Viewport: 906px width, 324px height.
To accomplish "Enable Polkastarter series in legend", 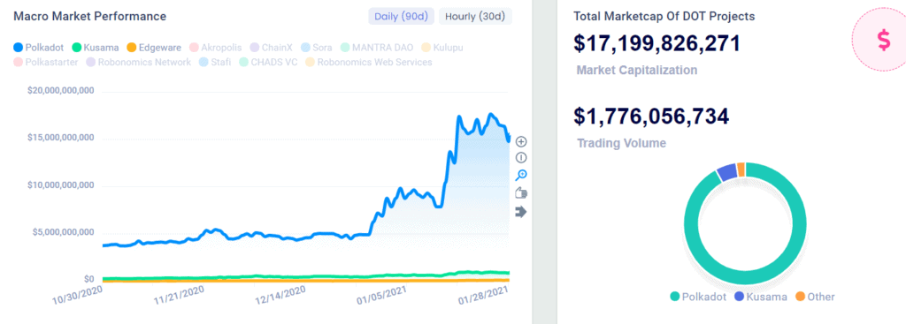I will [x=46, y=62].
